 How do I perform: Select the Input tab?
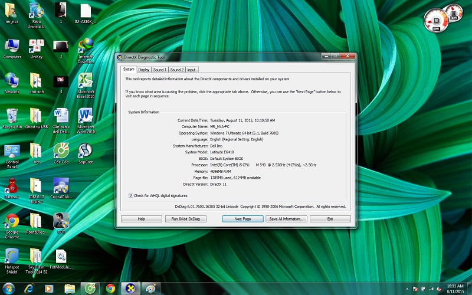(192, 70)
